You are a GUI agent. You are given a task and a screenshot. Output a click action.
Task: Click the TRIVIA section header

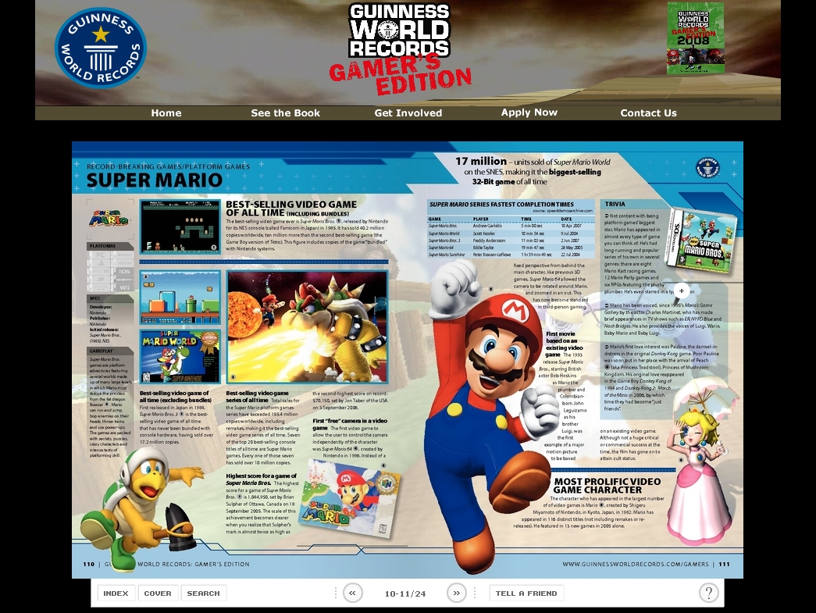tap(615, 204)
